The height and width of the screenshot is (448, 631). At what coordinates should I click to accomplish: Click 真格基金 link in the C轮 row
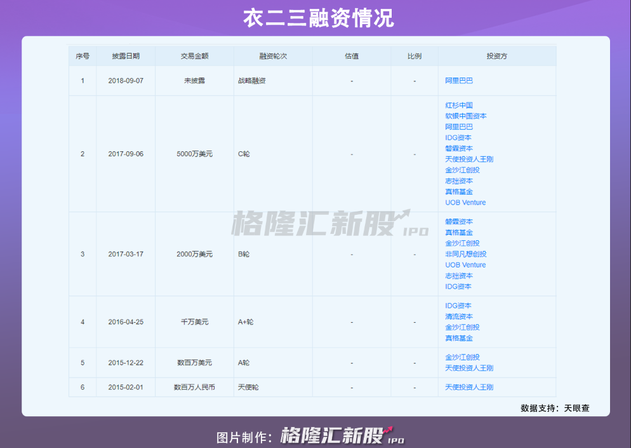pos(459,192)
